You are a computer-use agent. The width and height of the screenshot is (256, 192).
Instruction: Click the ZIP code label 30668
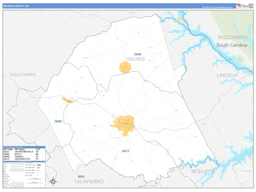click(x=138, y=54)
